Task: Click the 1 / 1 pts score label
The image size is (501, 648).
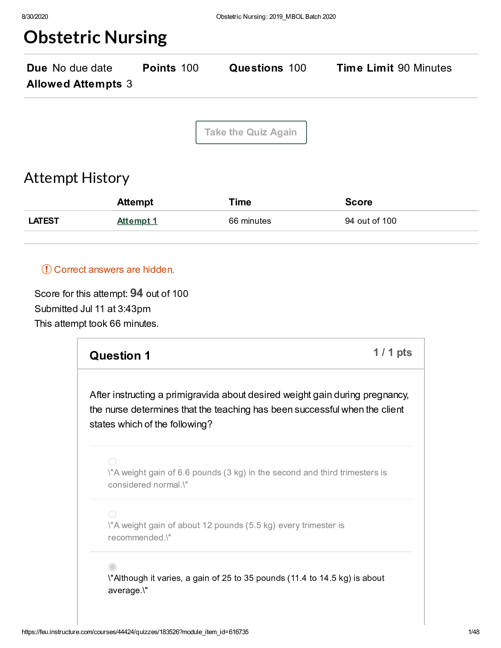Action: coord(392,353)
